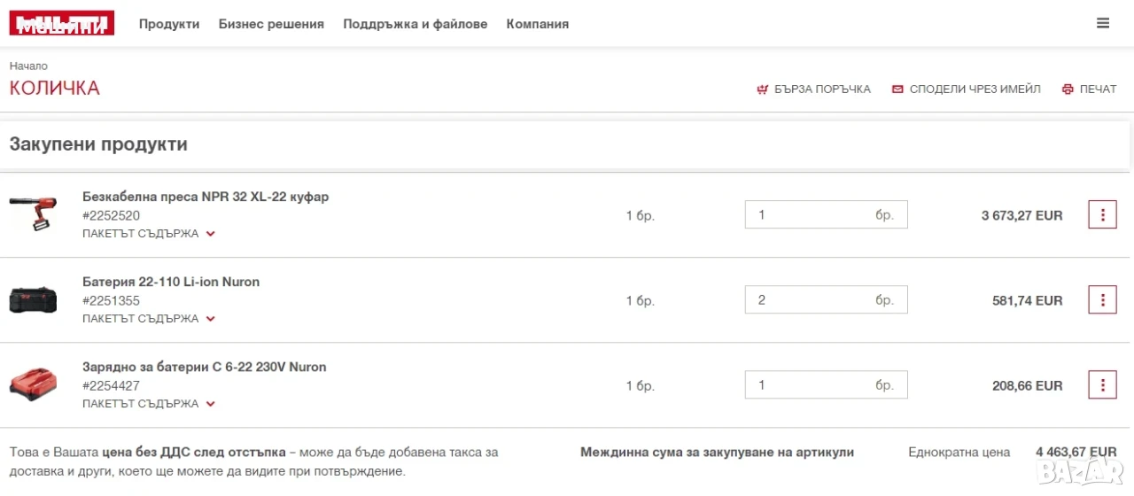Click the printer icon for Печат

(x=1068, y=89)
